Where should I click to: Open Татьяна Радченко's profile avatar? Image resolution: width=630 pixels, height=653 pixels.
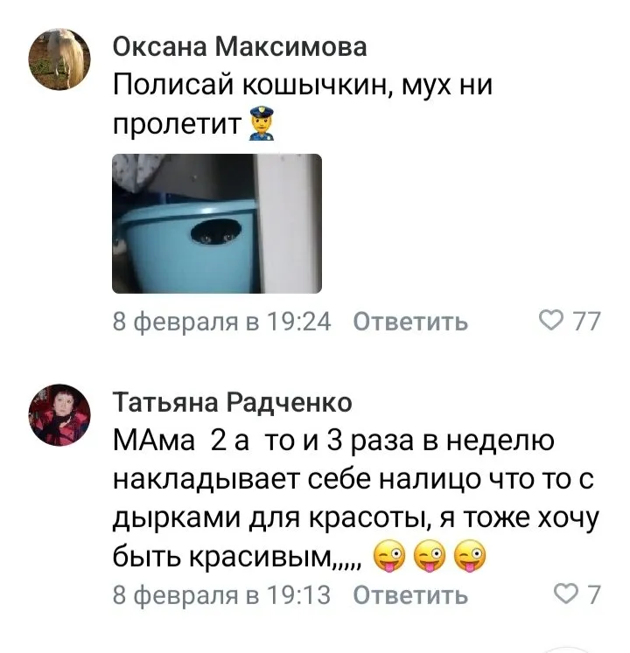click(59, 414)
